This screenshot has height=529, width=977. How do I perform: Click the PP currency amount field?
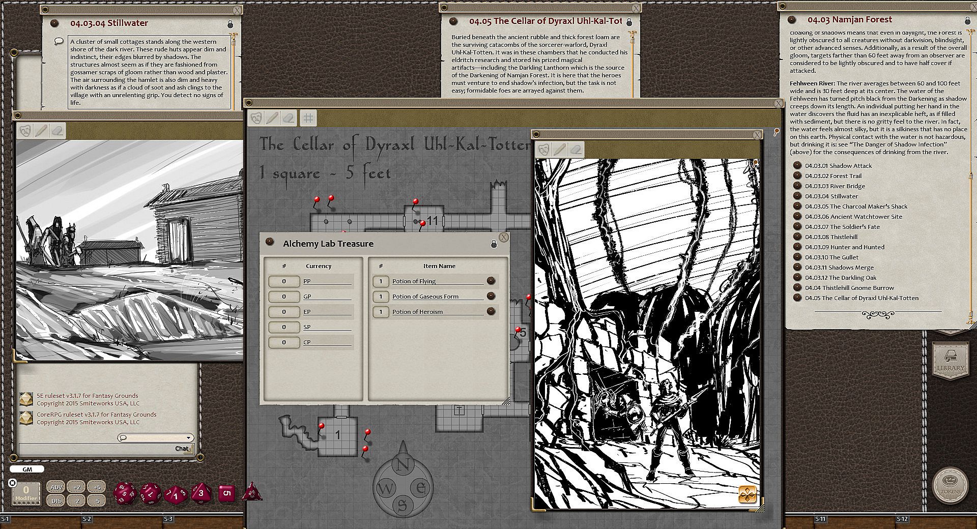click(x=284, y=281)
